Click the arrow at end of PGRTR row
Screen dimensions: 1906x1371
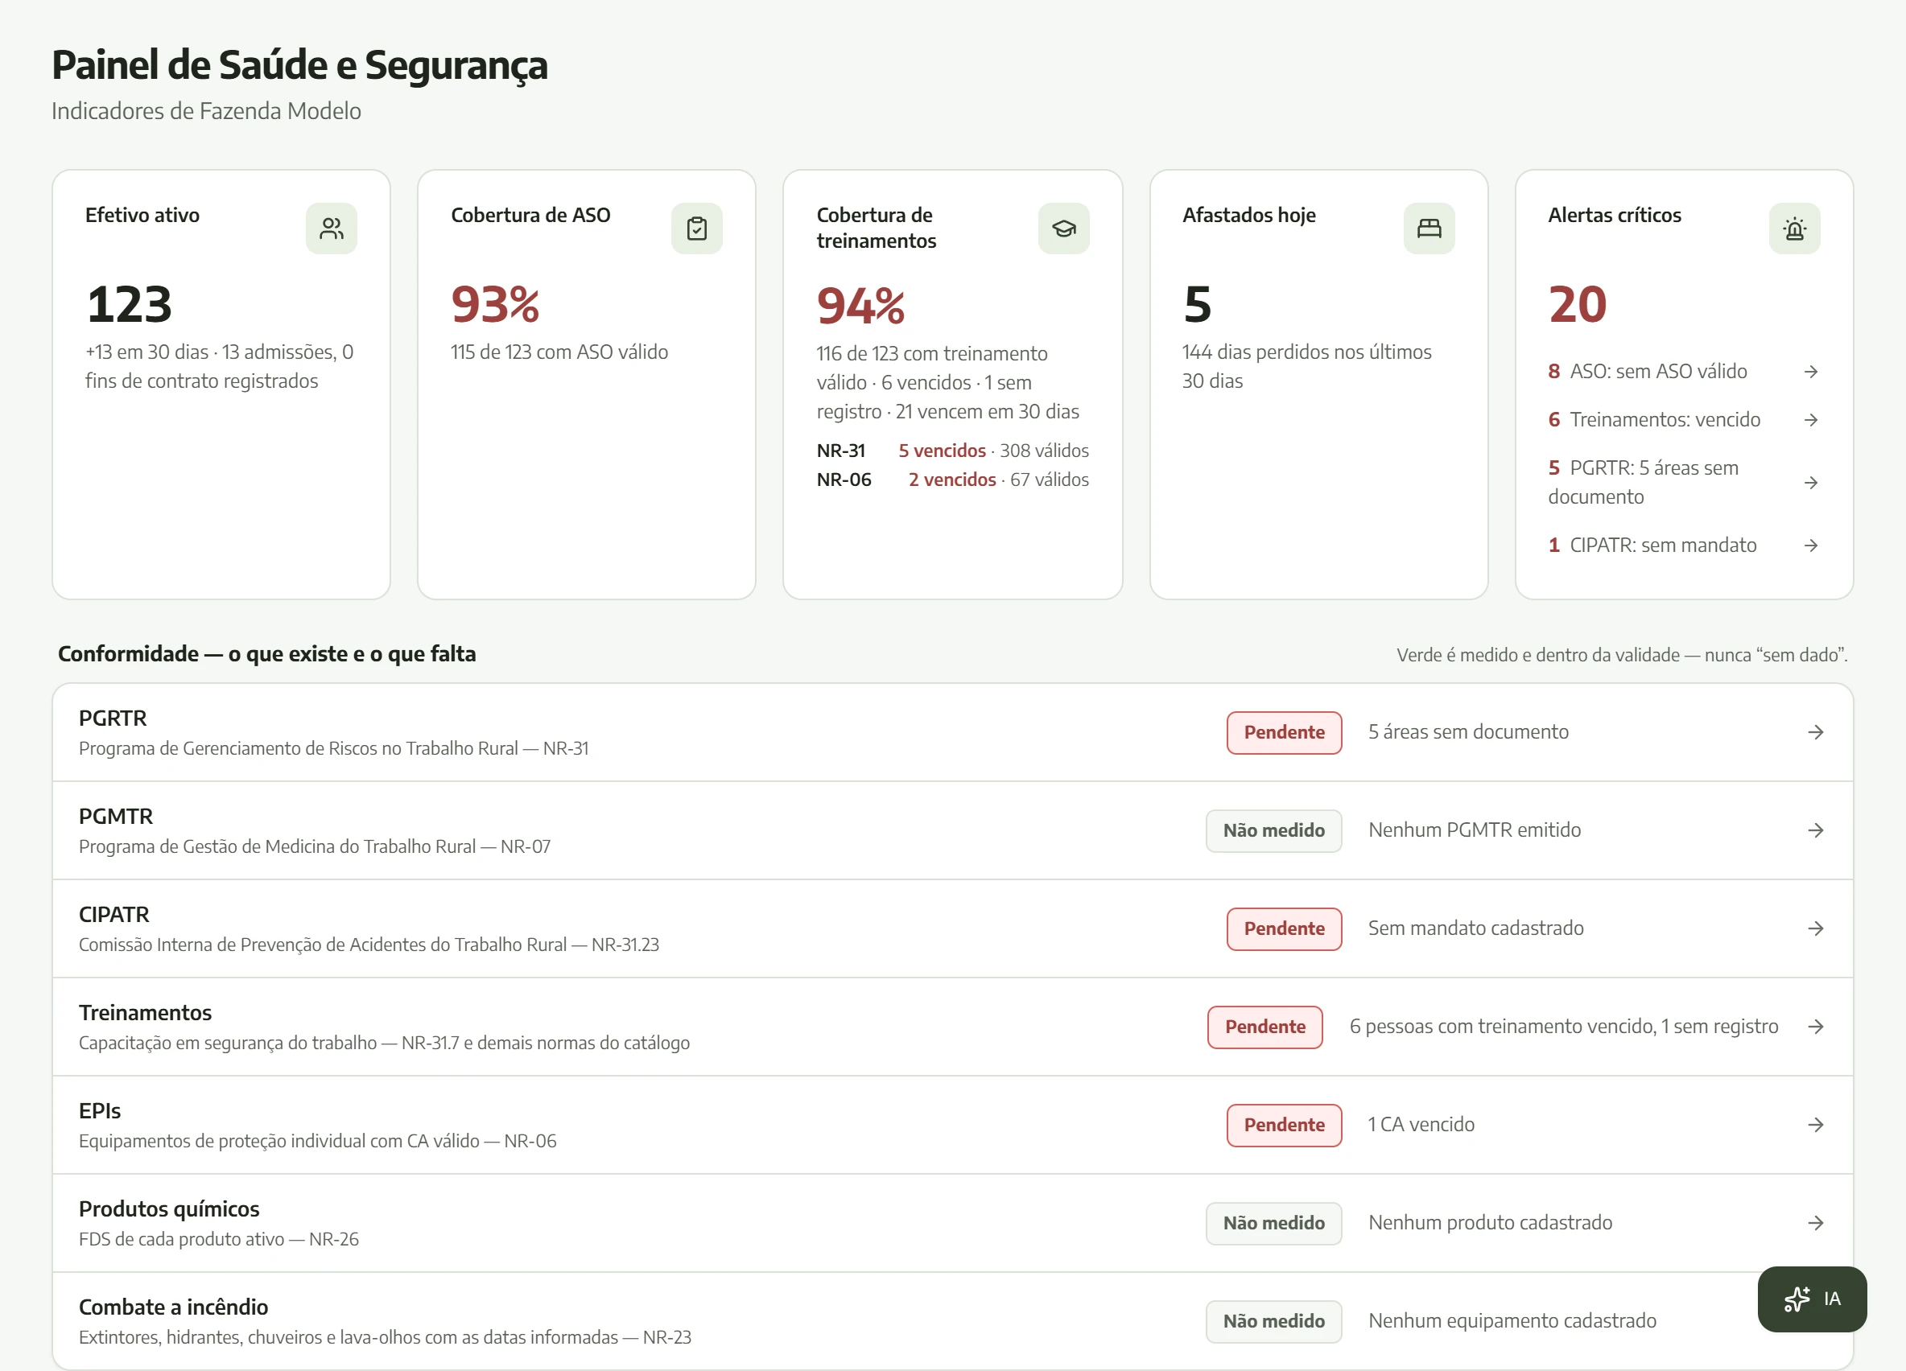coord(1815,732)
